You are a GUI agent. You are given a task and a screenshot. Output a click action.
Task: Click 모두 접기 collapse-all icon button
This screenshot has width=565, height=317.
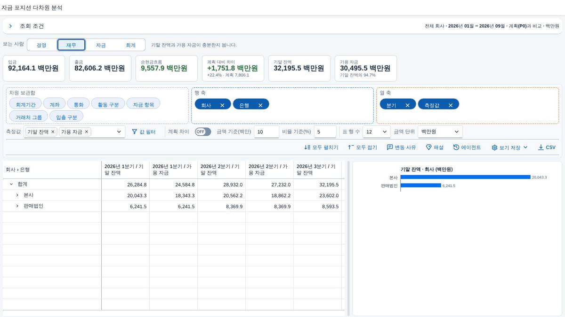[363, 147]
